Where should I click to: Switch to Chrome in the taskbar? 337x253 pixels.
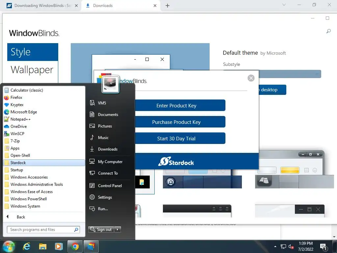(75, 246)
